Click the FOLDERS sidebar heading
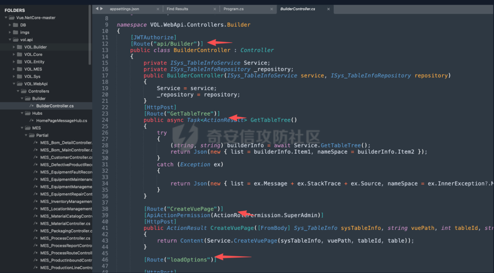Screen dimensions: 494x273 click(15, 10)
